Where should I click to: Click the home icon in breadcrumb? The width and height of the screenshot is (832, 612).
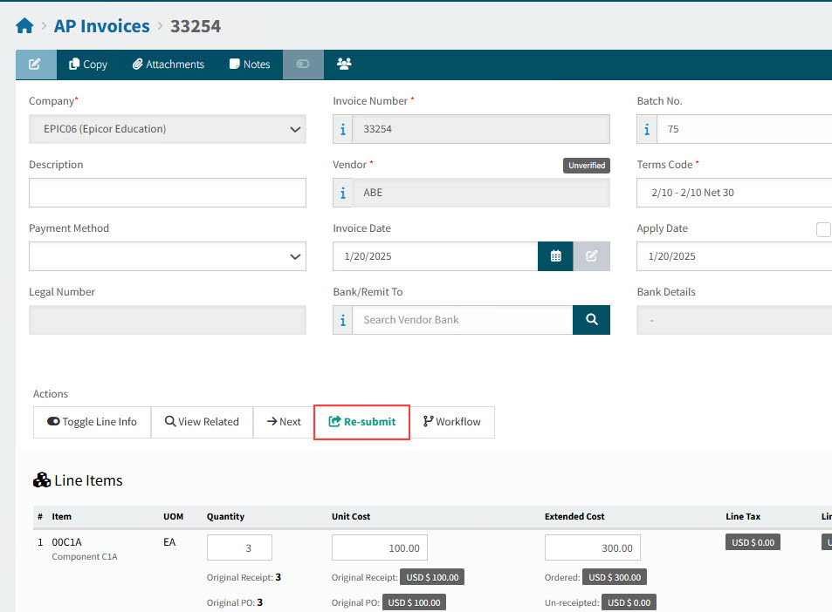pyautogui.click(x=24, y=26)
